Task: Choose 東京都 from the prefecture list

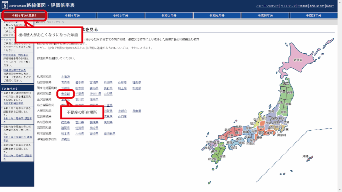Action: click(65, 94)
